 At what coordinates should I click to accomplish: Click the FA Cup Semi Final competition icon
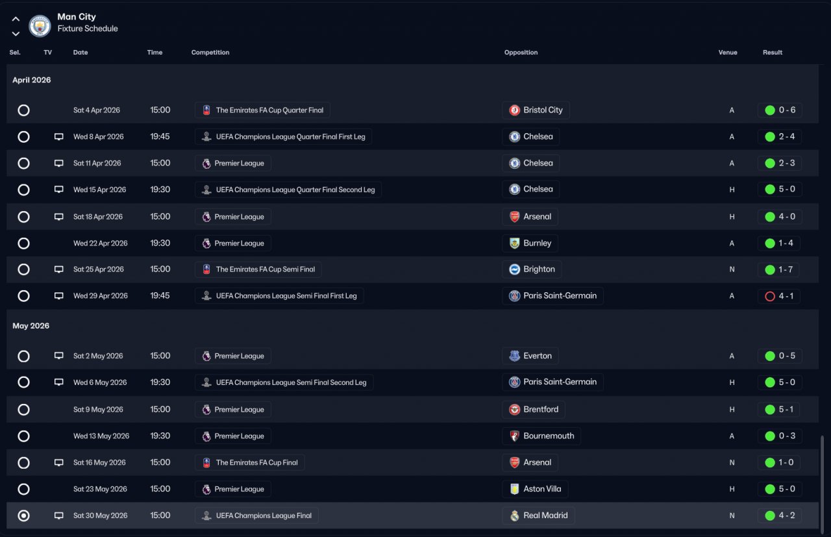coord(206,269)
